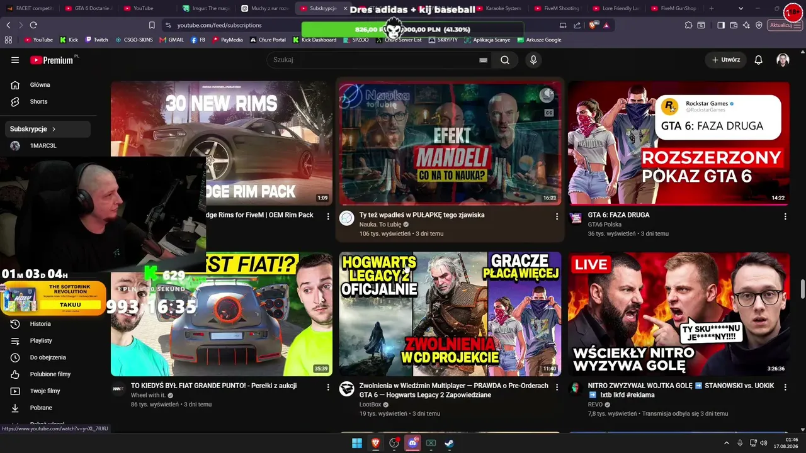Viewport: 806px width, 453px height.
Task: Open the Efekt Mandeli video thumbnail
Action: (450, 142)
